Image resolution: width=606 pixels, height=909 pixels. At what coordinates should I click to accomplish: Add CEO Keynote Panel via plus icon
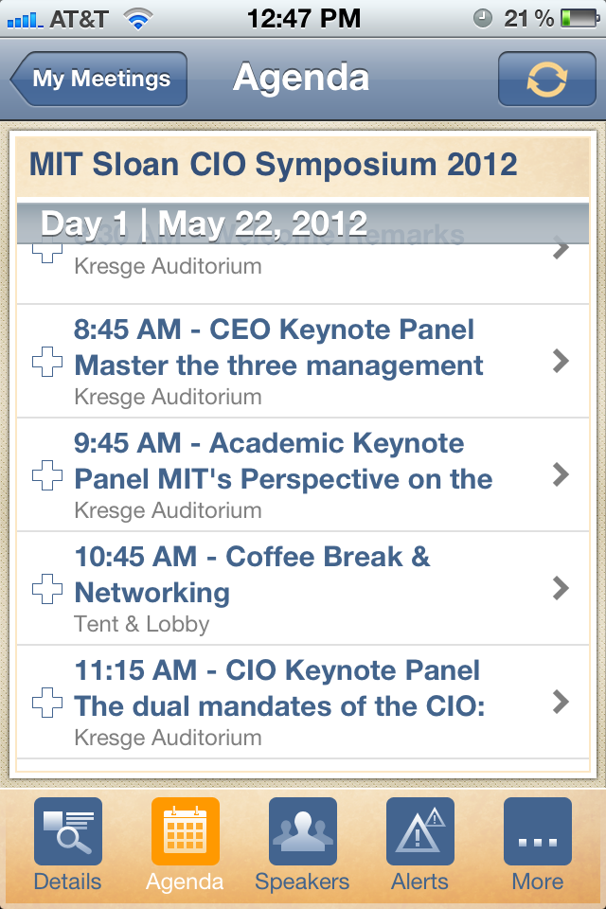tap(47, 362)
